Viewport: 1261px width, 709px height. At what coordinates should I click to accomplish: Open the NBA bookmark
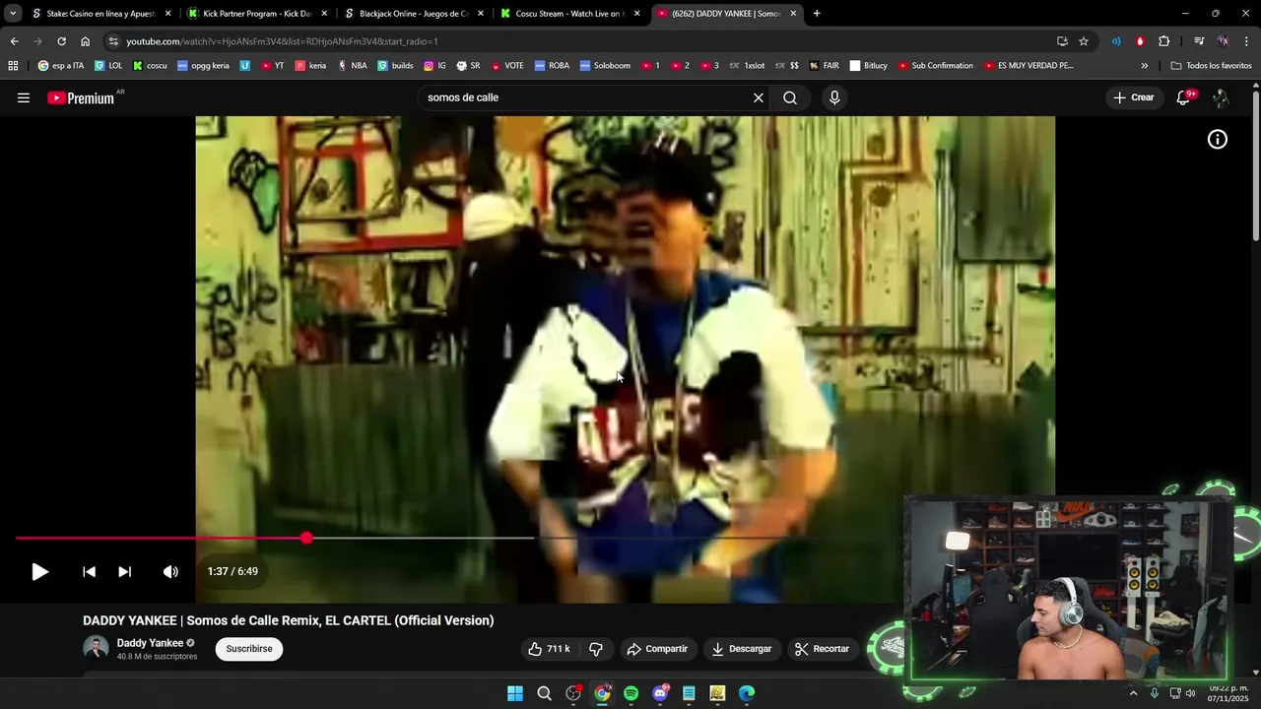coord(352,66)
